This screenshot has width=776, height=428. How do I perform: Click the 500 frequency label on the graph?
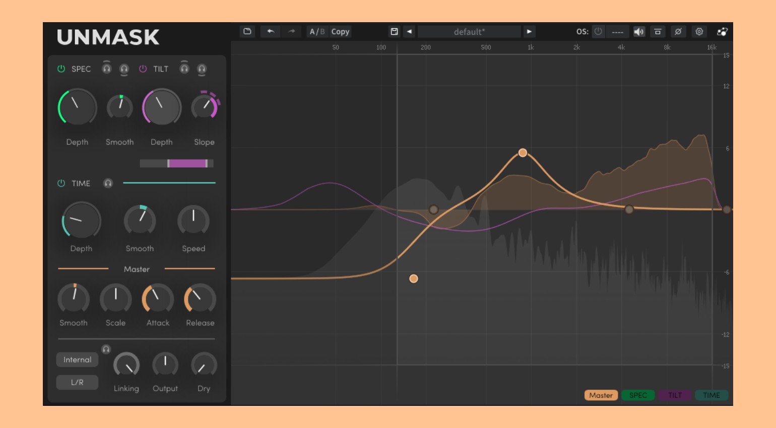click(x=486, y=47)
